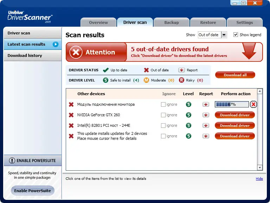The height and width of the screenshot is (203, 270).
Task: Click red out-of-date X icon beside Модуль подключения монитора
Action: pos(71,104)
